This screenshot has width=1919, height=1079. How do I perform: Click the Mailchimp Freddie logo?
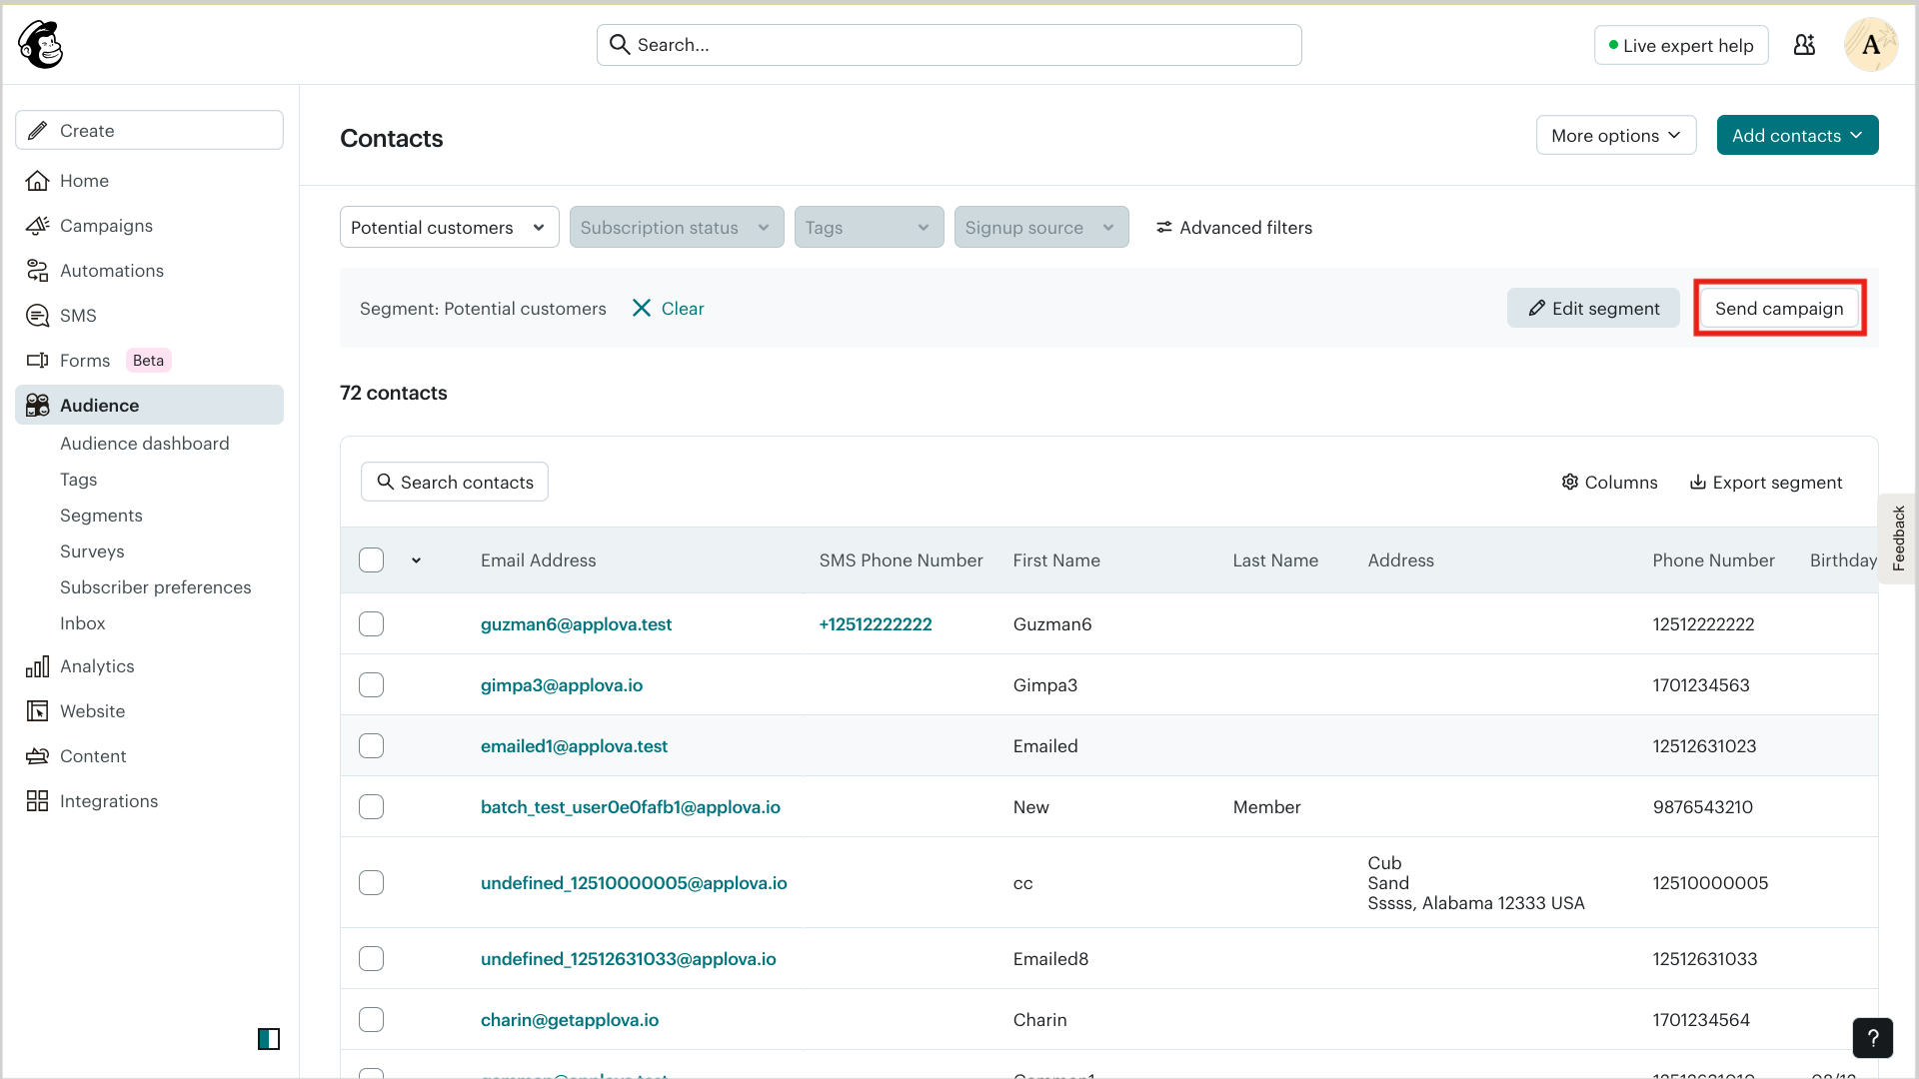[40, 45]
